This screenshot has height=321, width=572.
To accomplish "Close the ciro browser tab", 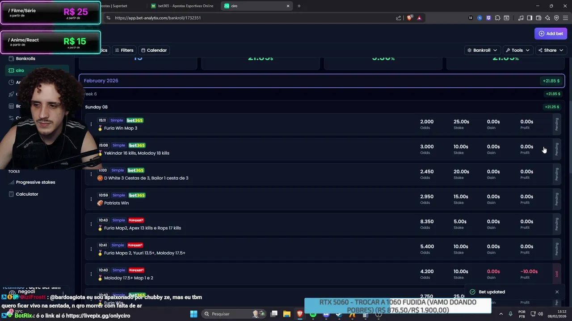I will click(x=288, y=6).
